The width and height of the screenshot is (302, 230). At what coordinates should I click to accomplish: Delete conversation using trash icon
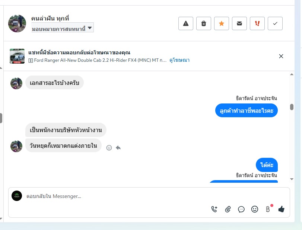pyautogui.click(x=204, y=23)
